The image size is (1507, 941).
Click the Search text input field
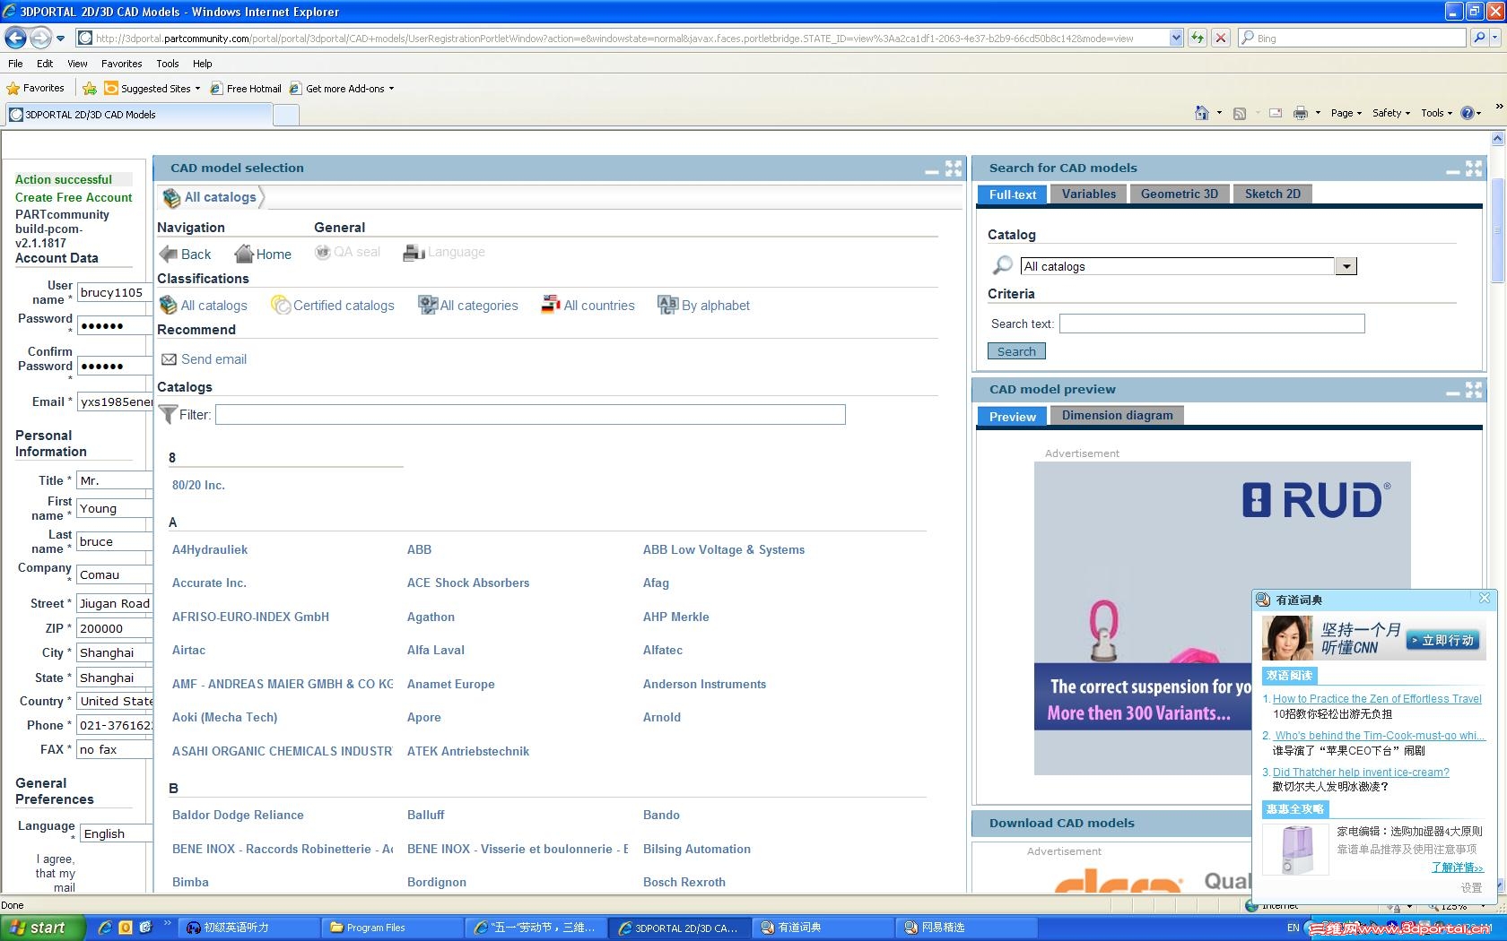[1212, 324]
